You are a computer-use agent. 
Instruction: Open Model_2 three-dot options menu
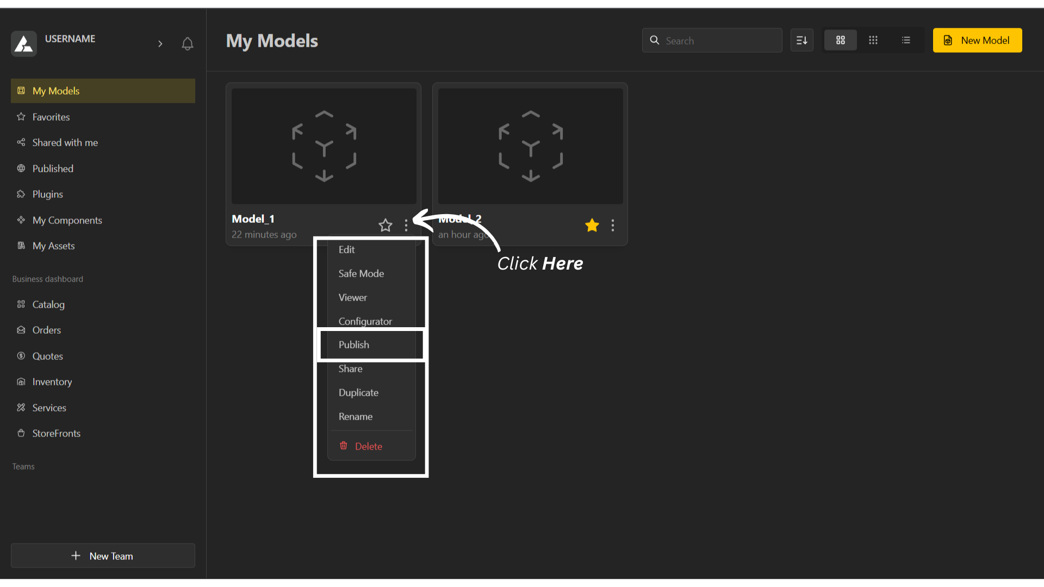click(x=612, y=225)
